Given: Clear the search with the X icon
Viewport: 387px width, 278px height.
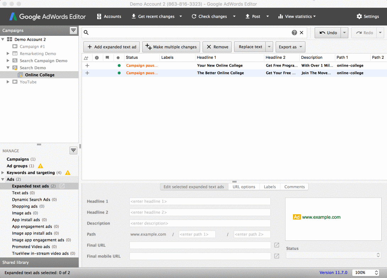Looking at the screenshot, I should [302, 33].
